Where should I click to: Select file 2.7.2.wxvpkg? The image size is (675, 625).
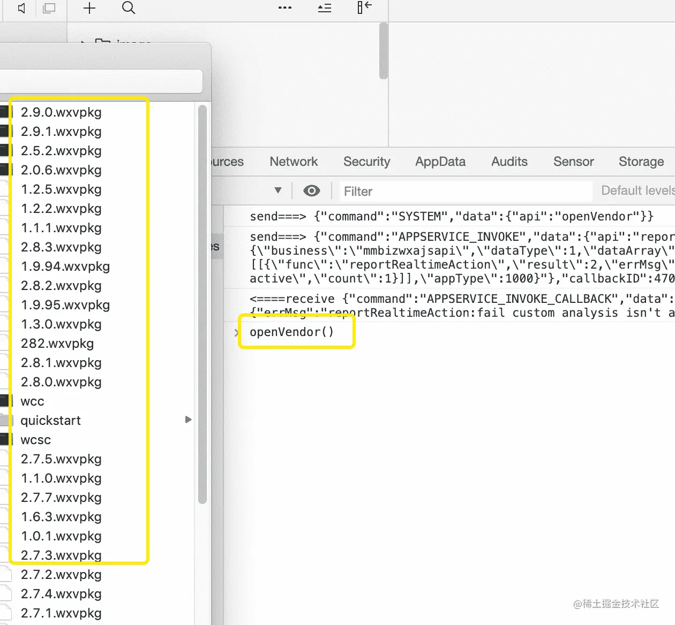tap(61, 575)
